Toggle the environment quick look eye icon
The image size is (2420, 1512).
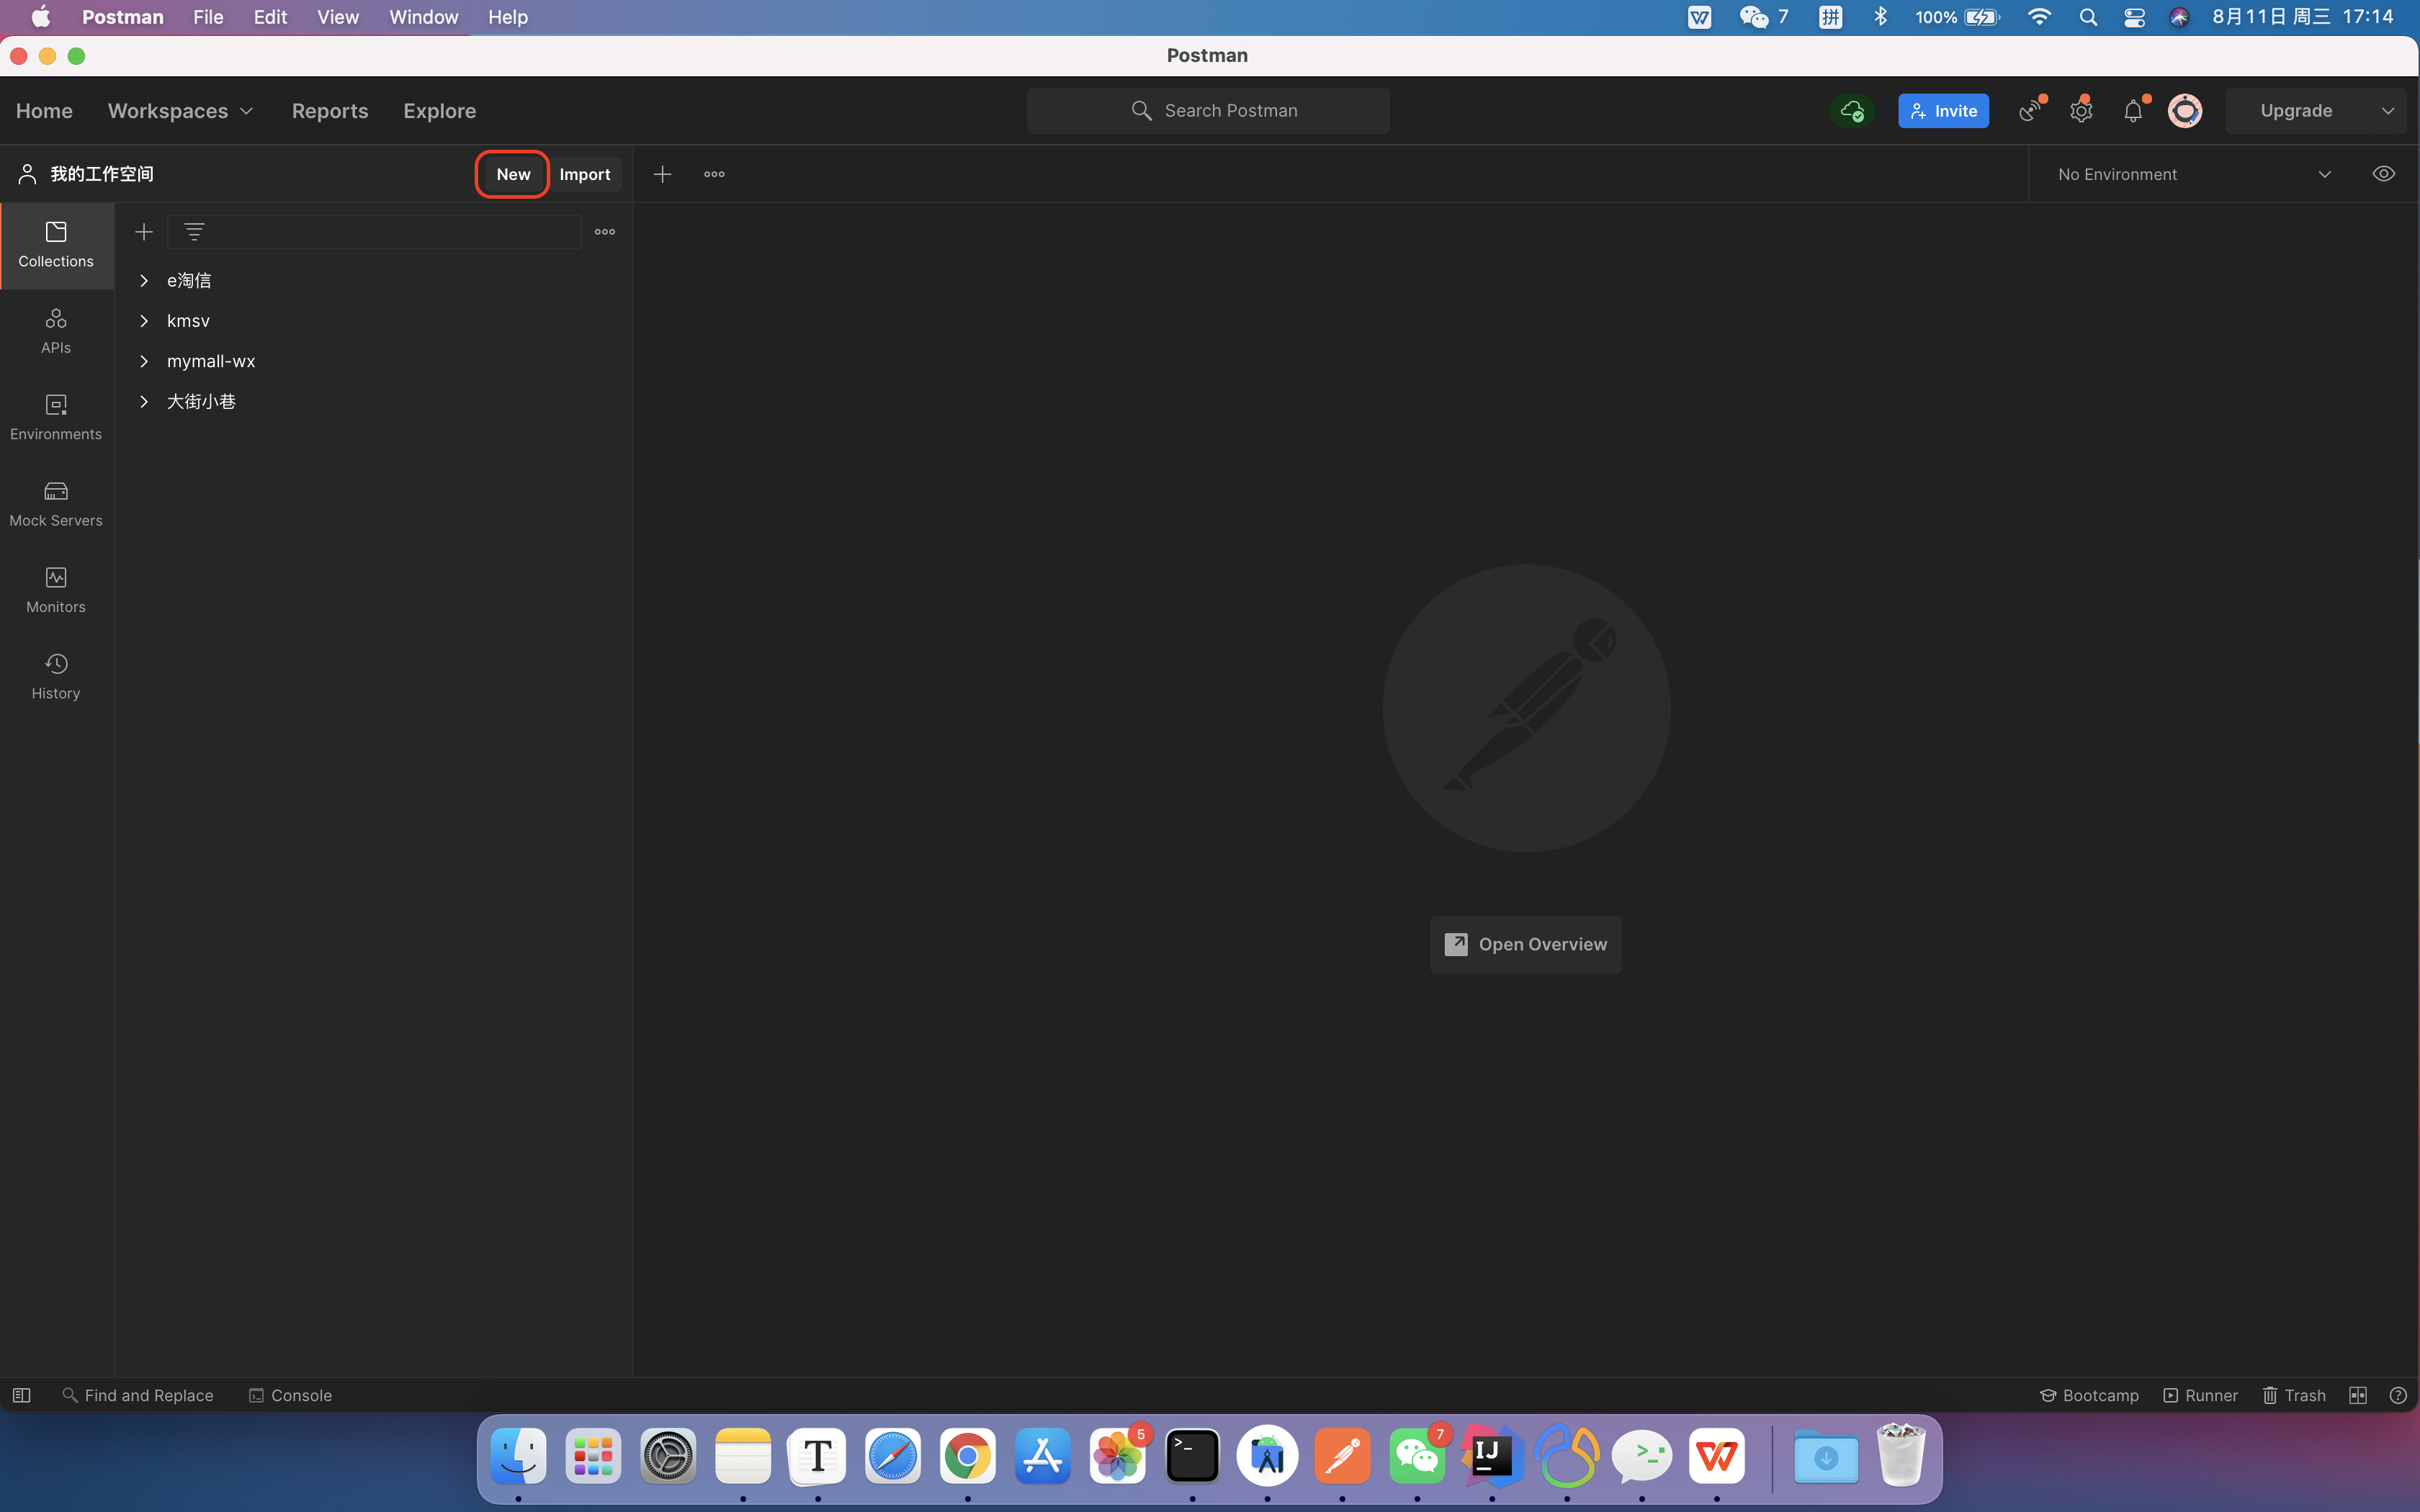[x=2384, y=174]
